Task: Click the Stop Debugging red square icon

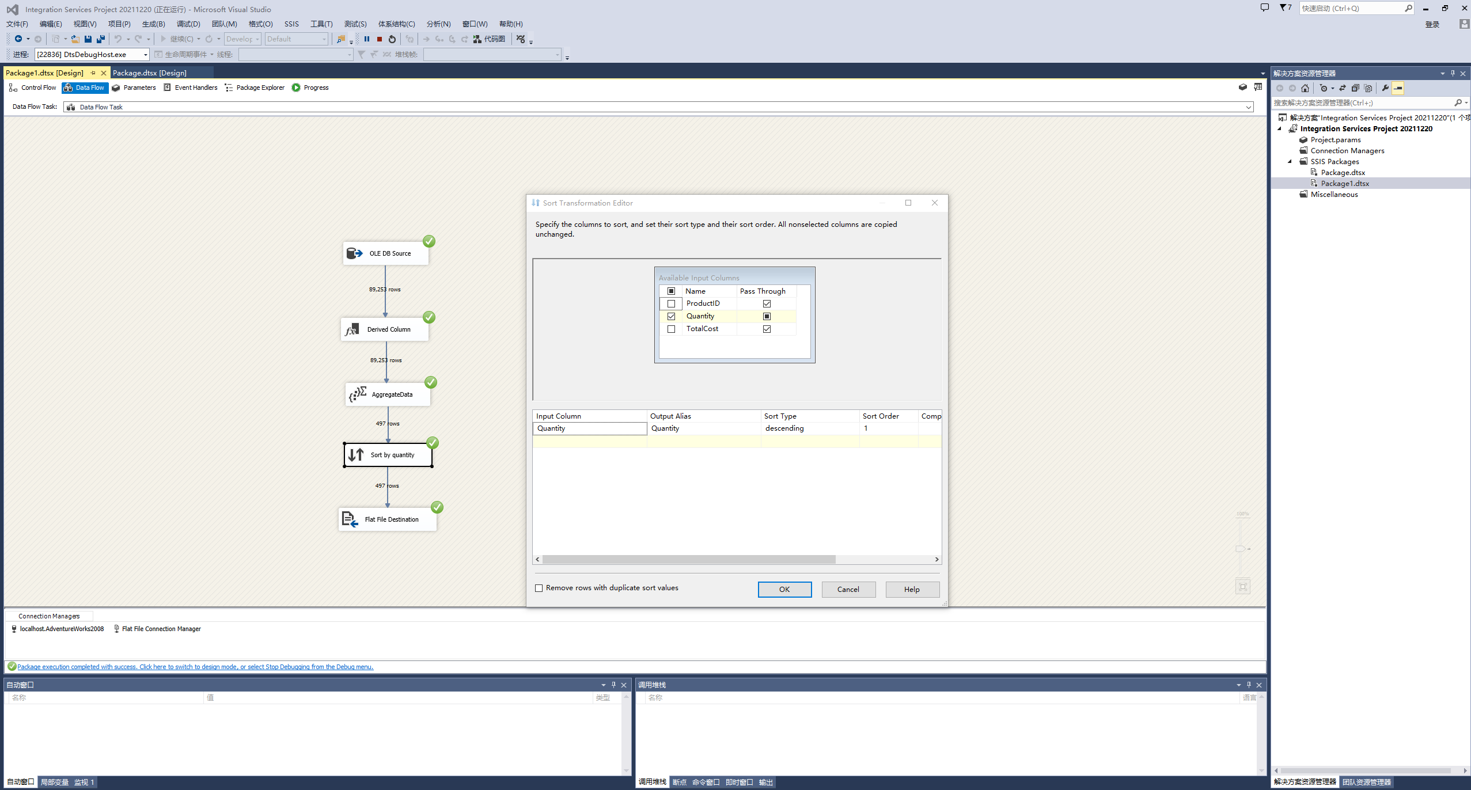Action: [x=380, y=39]
